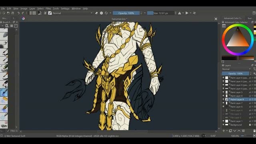Open layer properties icon
This screenshot has width=256, height=144.
pos(243,131)
